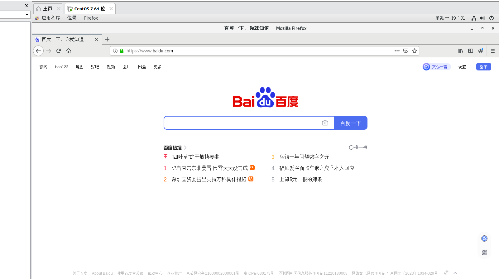Open the 位置 menu in top panel

pyautogui.click(x=72, y=18)
